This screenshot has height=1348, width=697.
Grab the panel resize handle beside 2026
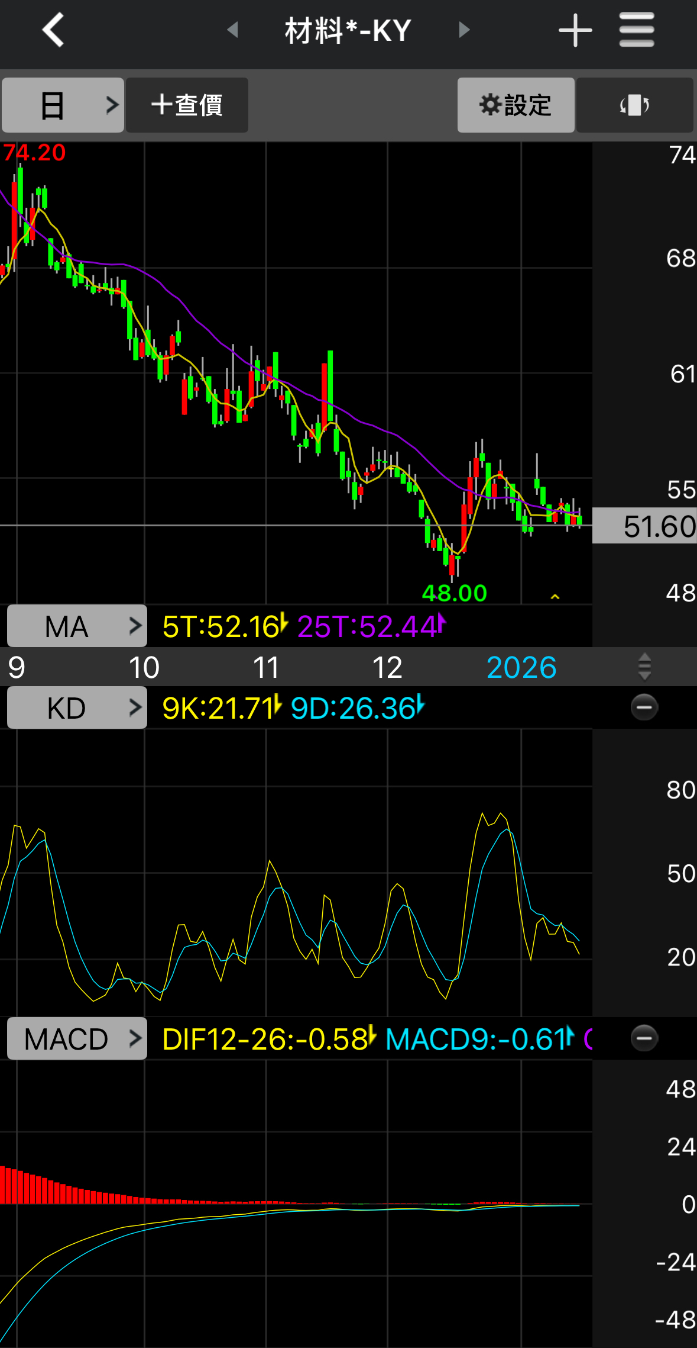[644, 667]
